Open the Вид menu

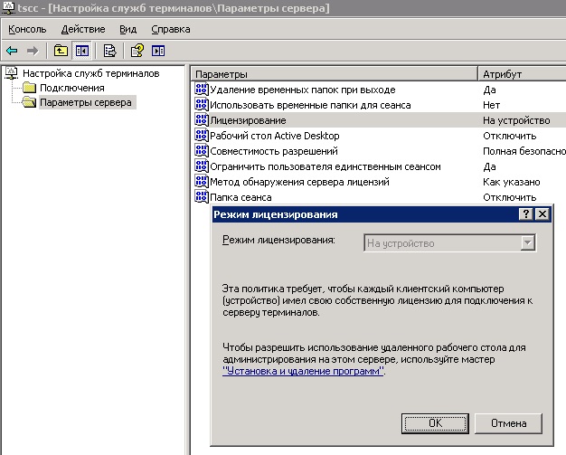127,29
